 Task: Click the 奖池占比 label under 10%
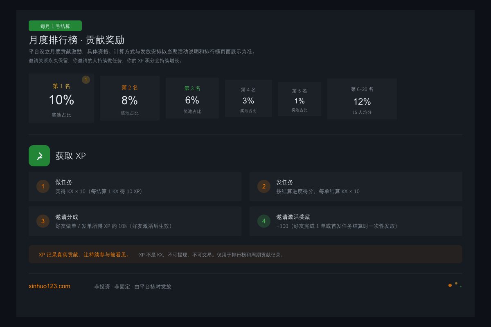[x=61, y=115]
